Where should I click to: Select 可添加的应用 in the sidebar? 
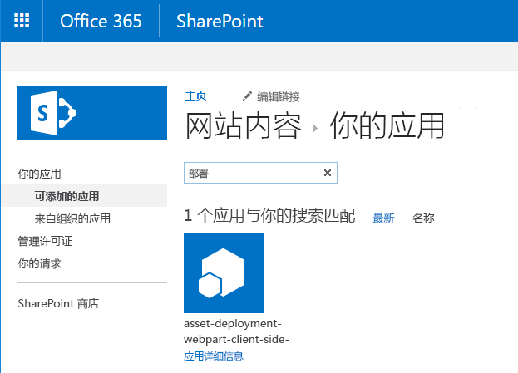67,196
